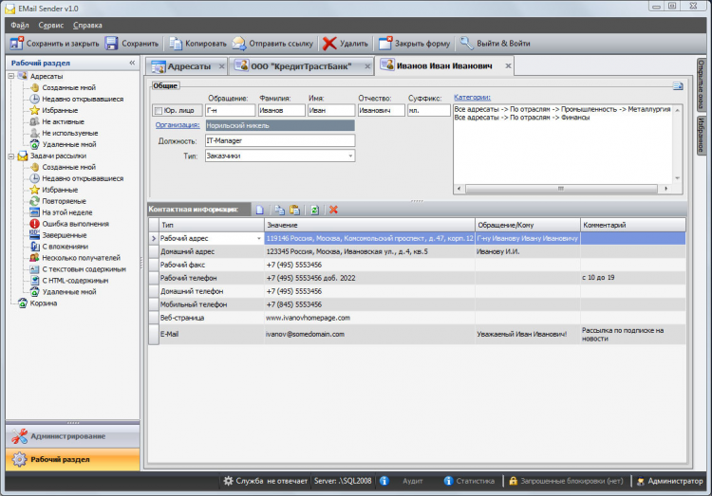712x496 pixels.
Task: Click the Выйти & Войти key icon
Action: 466,44
